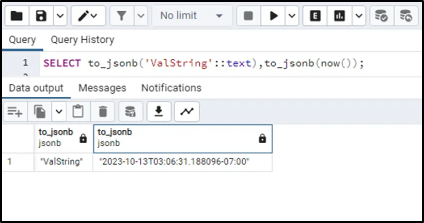This screenshot has width=424, height=223.
Task: Expand the Filter options dropdown arrow
Action: point(141,16)
